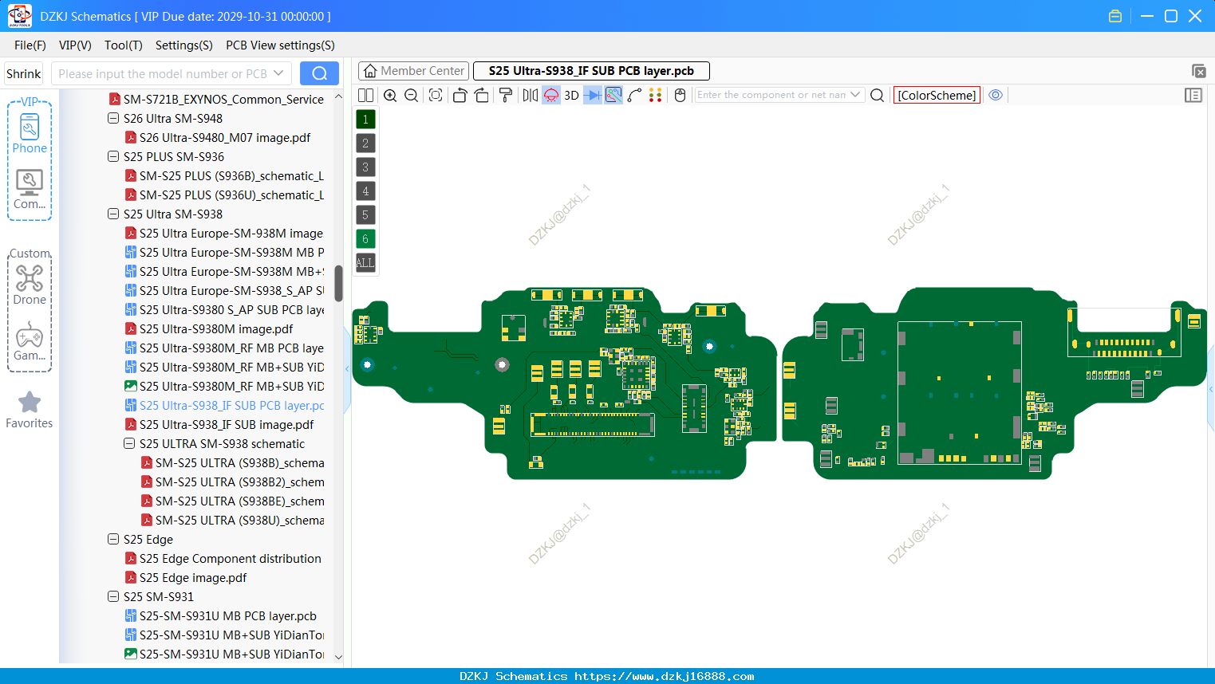
Task: Rotate the board right icon
Action: [x=481, y=95]
